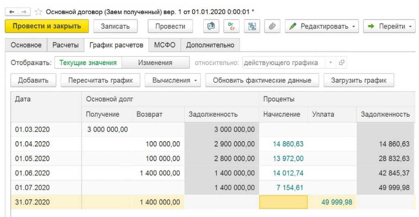Select Текущие значения display mode
Screen dimensions: 419x217
click(88, 63)
